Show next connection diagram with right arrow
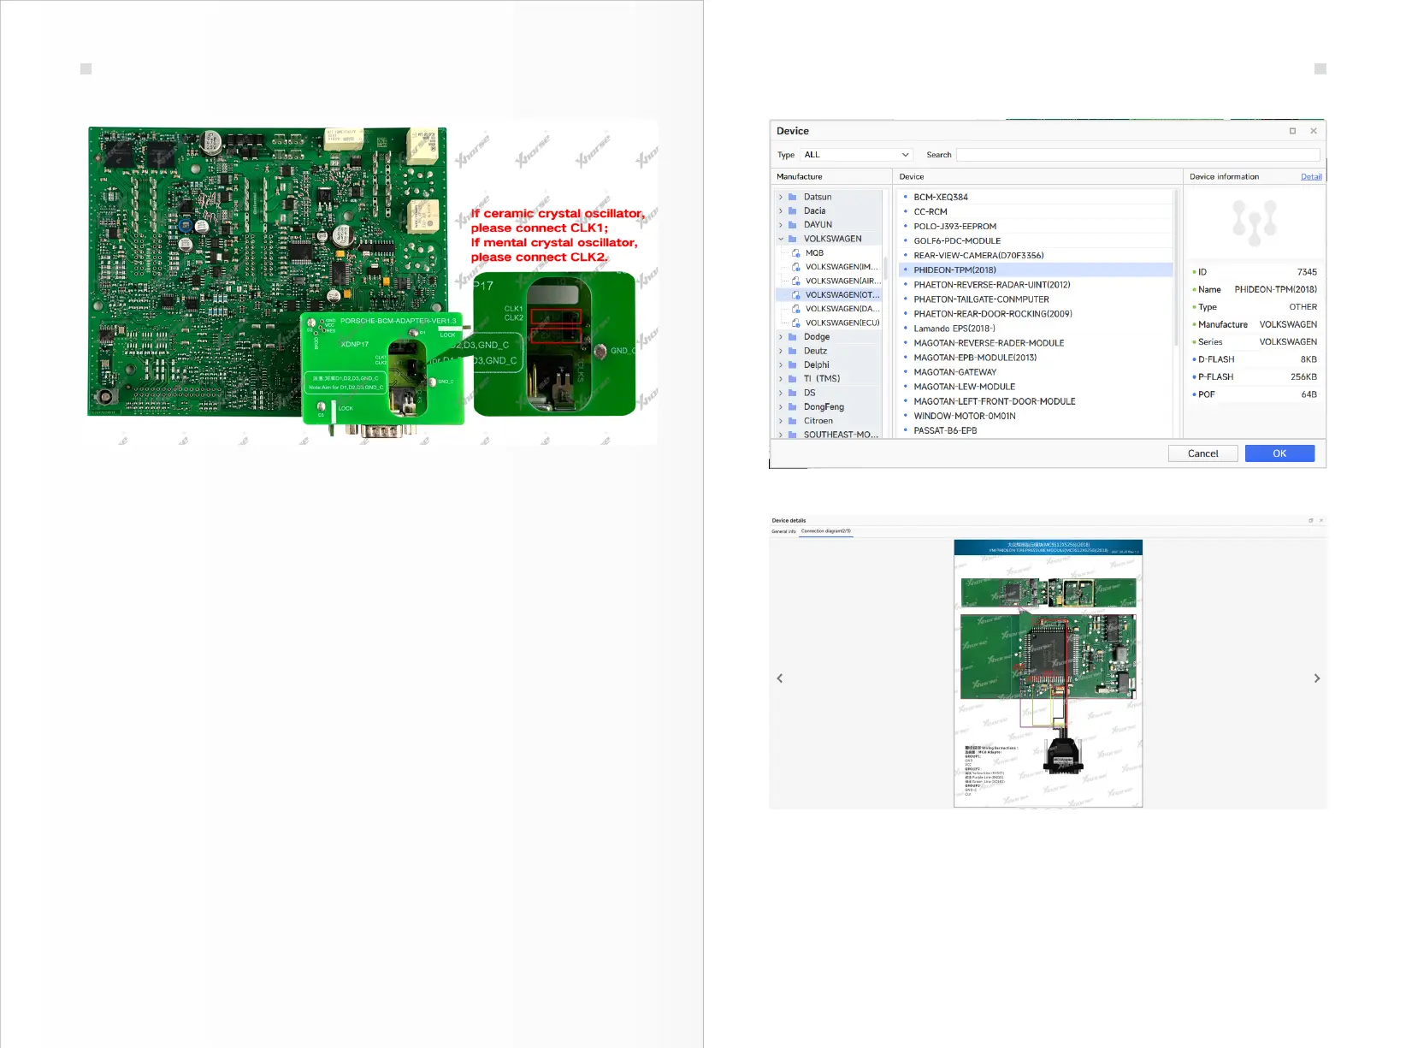Viewport: 1406px width, 1048px height. 1317,678
